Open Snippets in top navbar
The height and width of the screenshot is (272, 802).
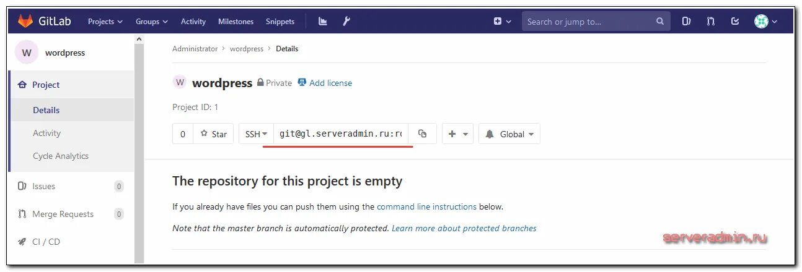[280, 21]
